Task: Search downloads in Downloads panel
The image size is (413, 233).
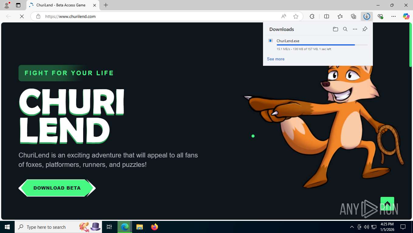Action: click(345, 29)
